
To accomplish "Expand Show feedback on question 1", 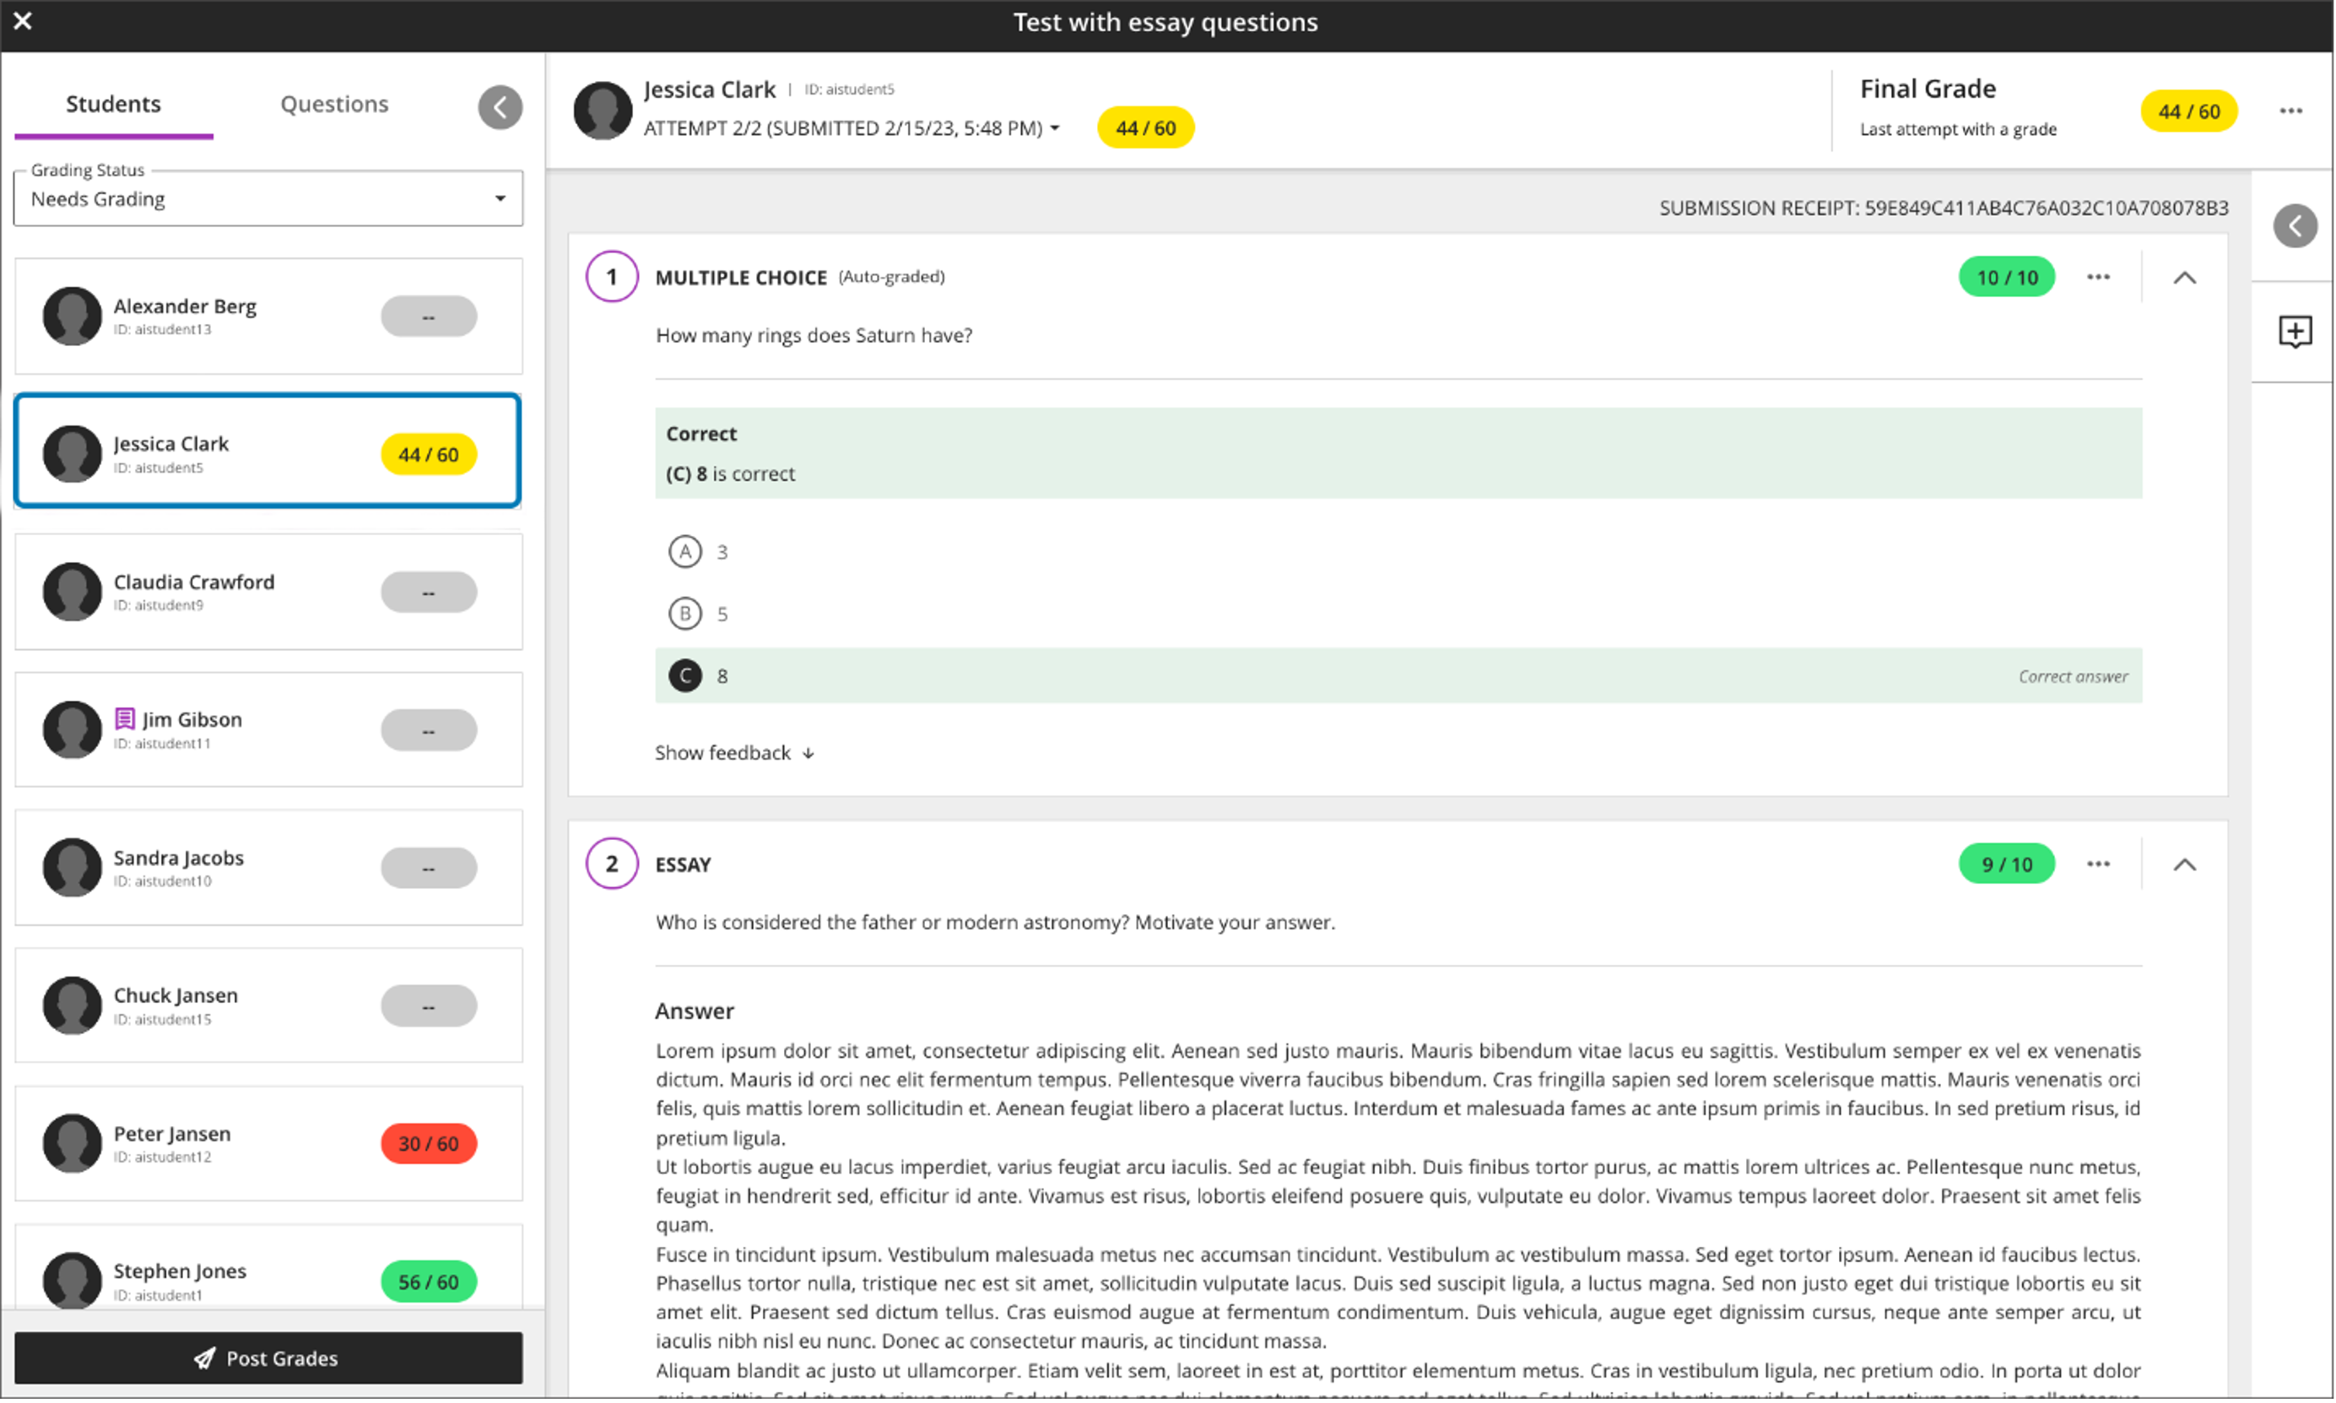I will point(736,752).
